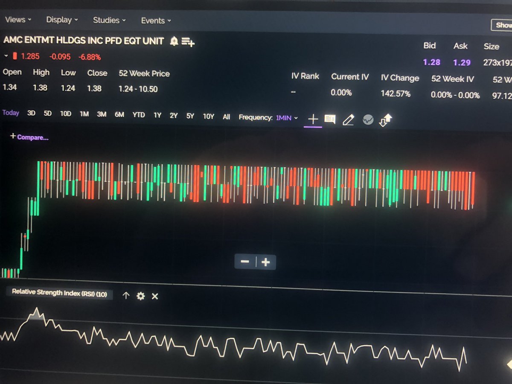Click the Compare link above the chart
The image size is (512, 384).
click(29, 137)
